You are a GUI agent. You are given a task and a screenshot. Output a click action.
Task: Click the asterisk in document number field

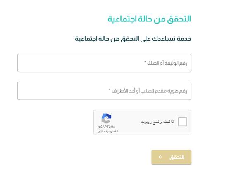(145, 62)
